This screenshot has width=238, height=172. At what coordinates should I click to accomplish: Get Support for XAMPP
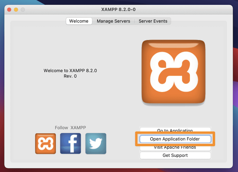pos(175,155)
